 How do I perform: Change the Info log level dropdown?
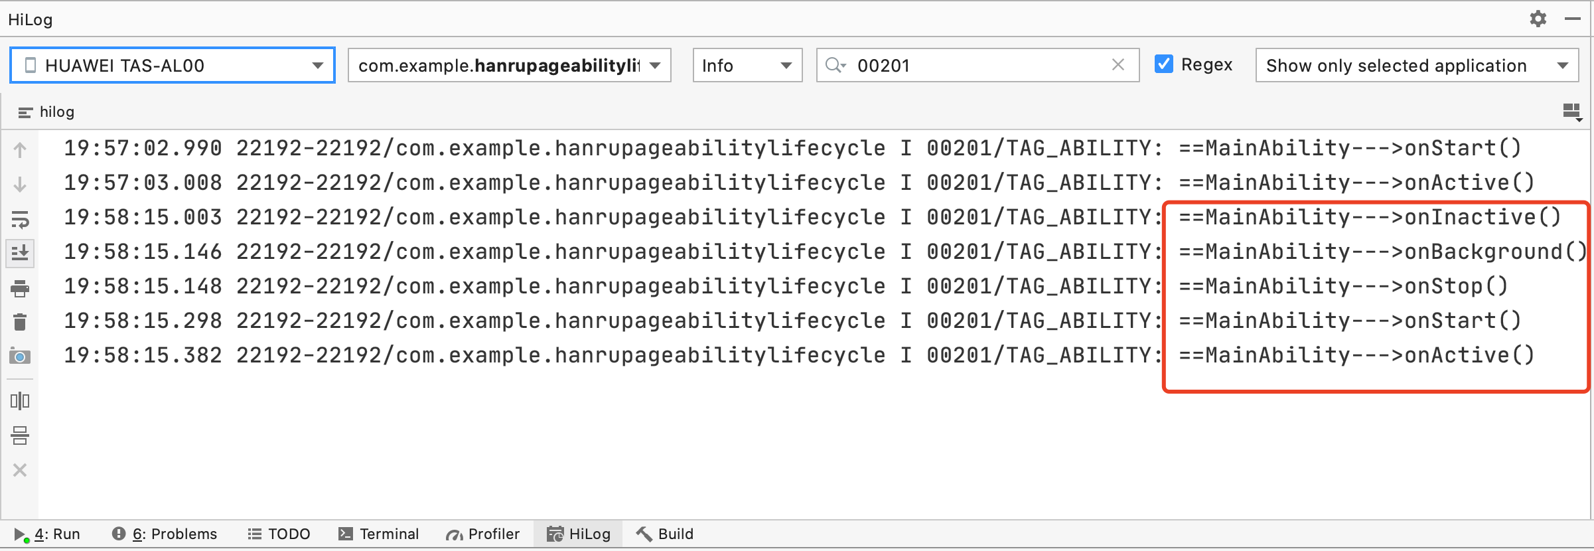point(748,65)
